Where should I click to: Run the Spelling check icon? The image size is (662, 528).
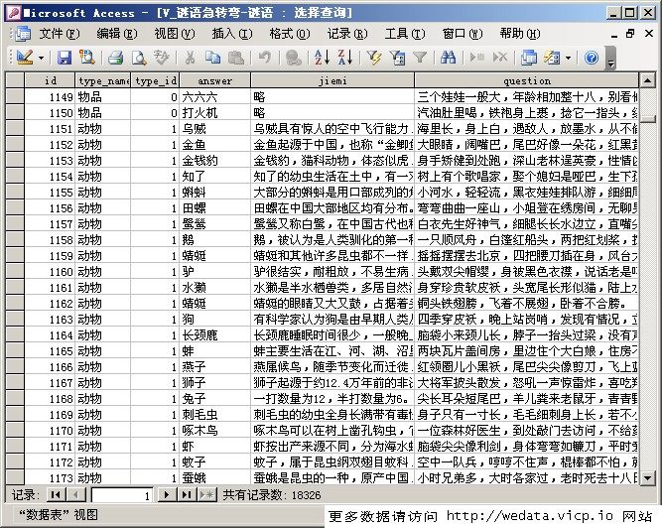161,58
